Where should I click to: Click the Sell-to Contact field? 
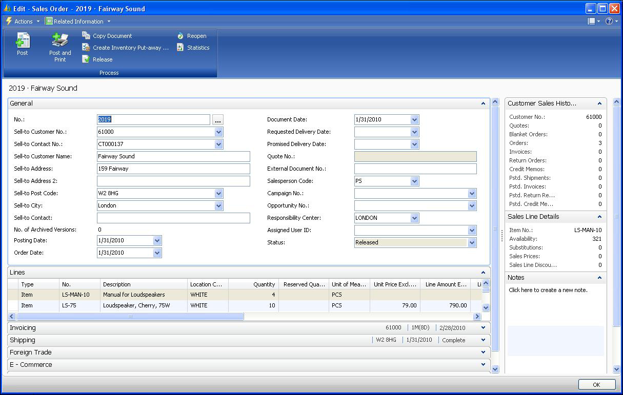[173, 218]
